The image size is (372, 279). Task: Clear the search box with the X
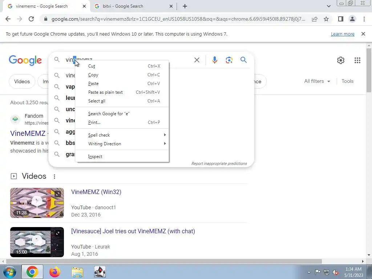pos(197,60)
